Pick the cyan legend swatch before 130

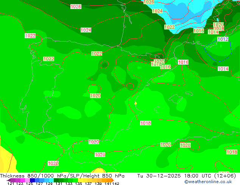point(51,180)
